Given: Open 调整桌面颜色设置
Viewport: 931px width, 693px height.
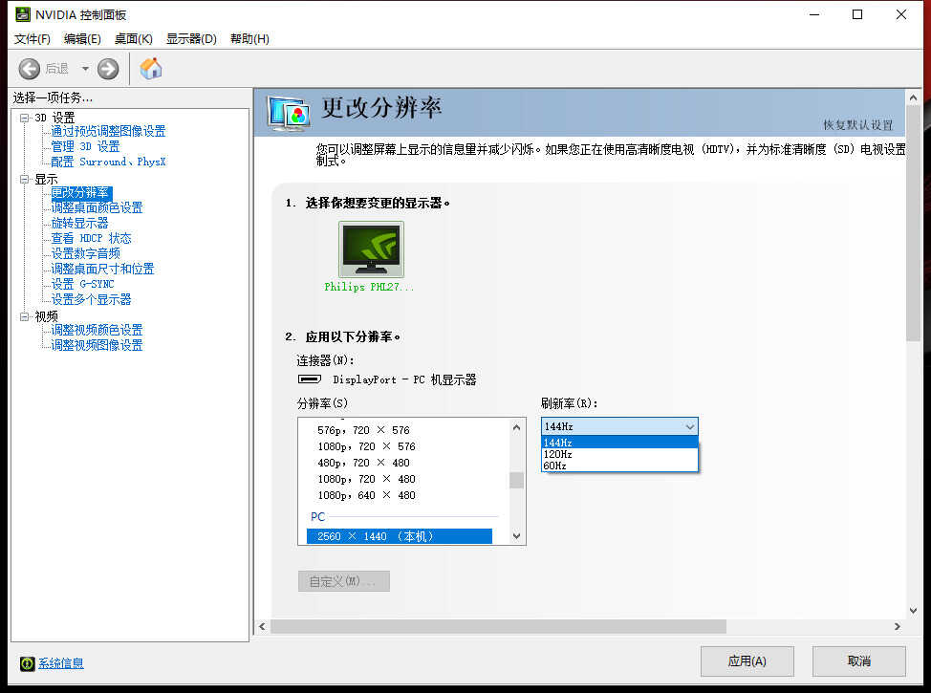Looking at the screenshot, I should 97,207.
